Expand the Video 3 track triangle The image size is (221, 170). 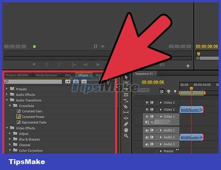161,102
